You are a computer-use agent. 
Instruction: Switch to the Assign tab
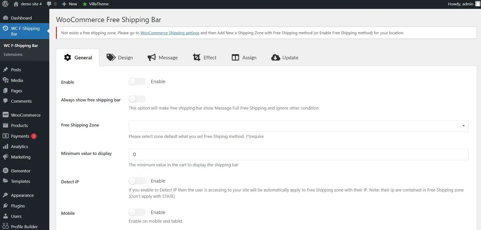[244, 58]
